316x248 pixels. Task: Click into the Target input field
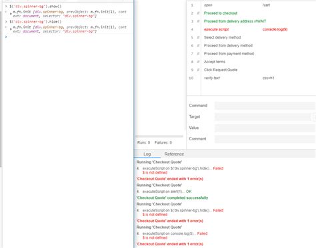(263, 116)
